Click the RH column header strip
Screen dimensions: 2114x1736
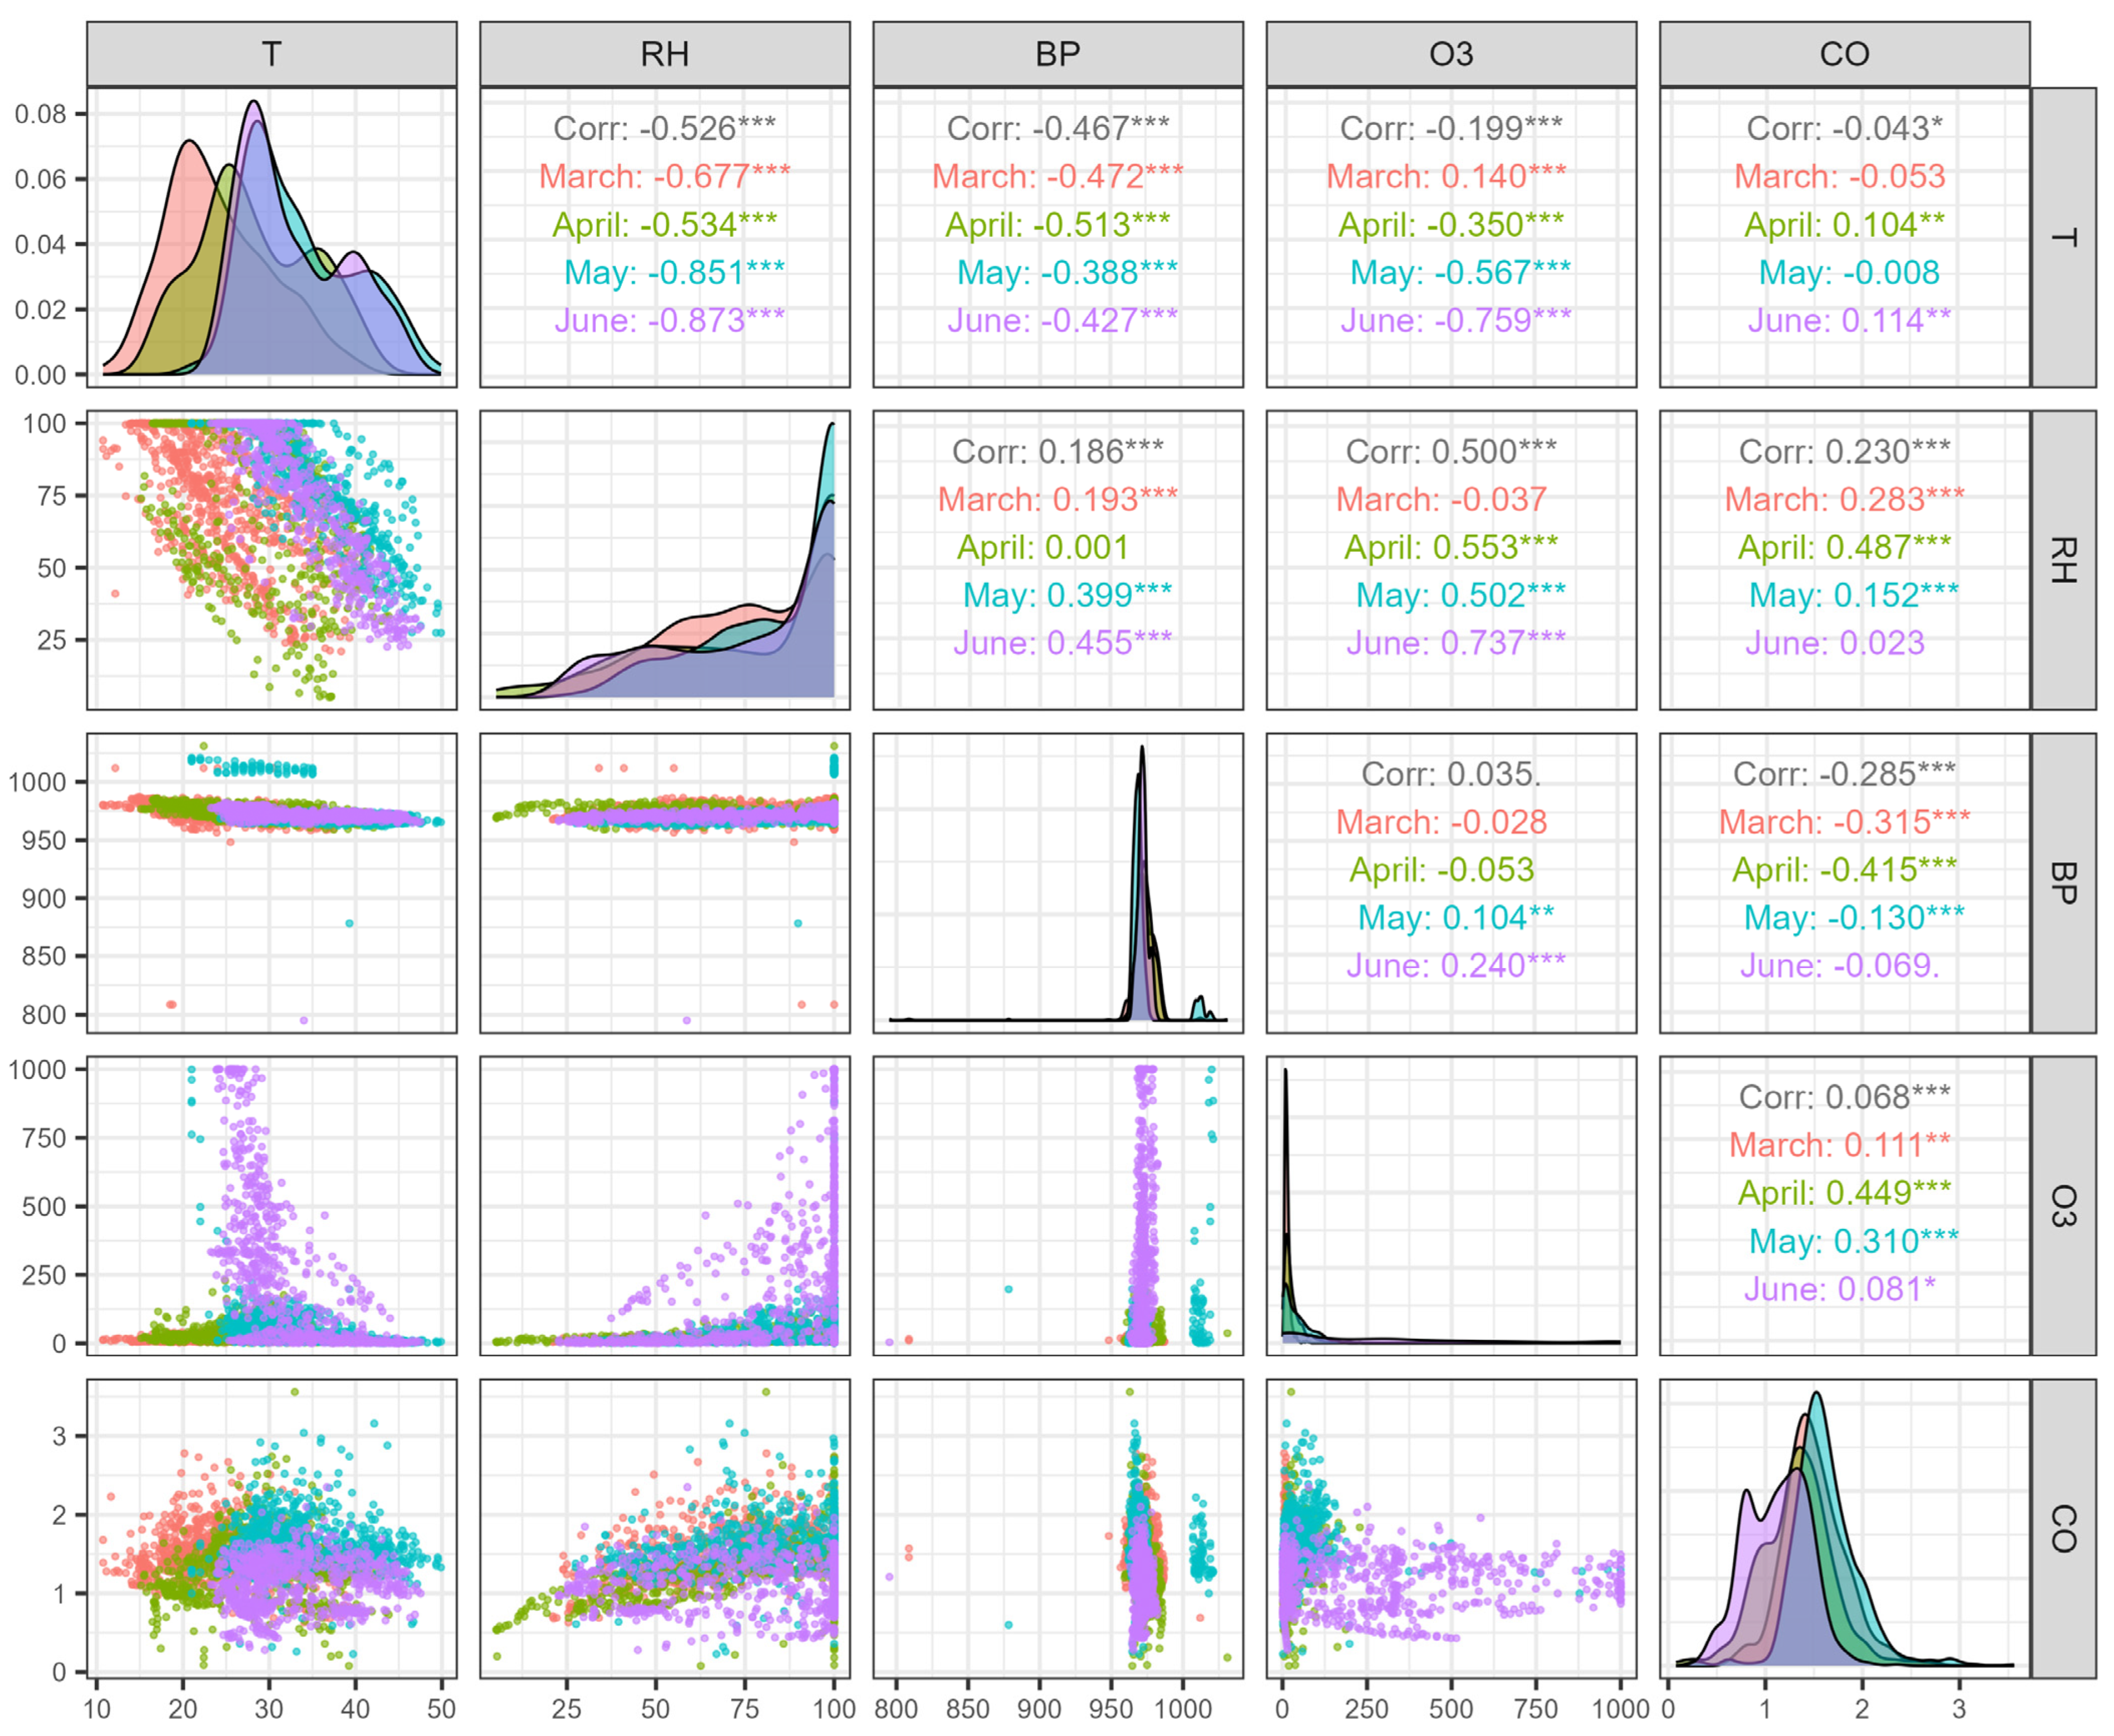[x=665, y=54]
